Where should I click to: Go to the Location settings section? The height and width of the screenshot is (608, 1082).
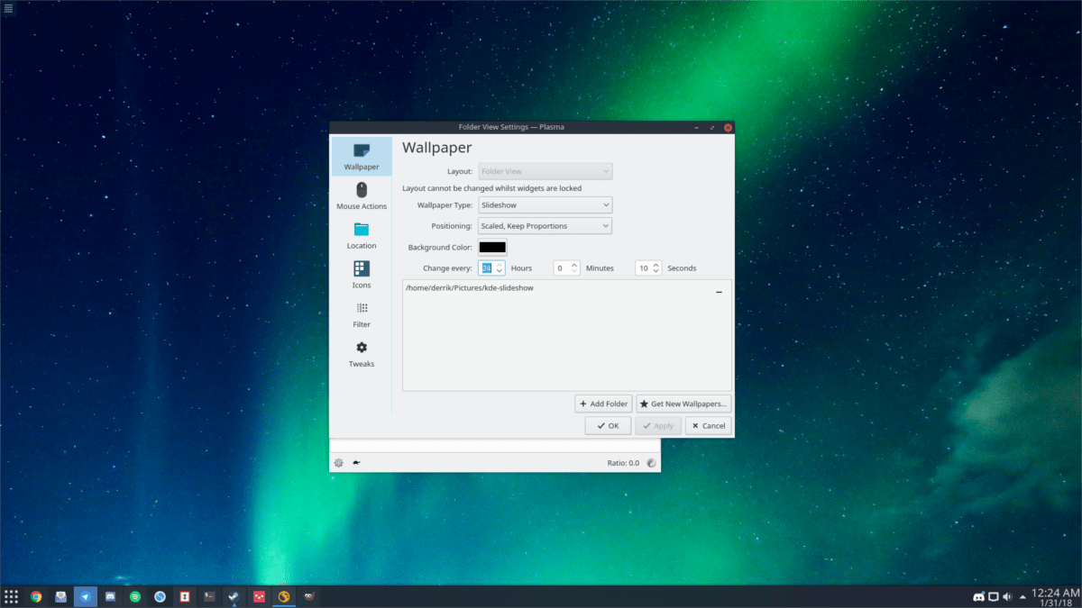361,235
